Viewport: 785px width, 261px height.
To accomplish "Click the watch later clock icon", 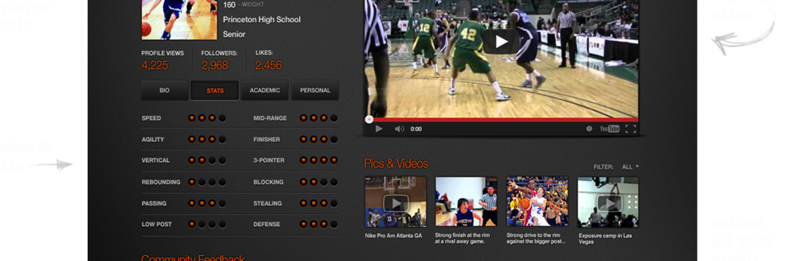I will pyautogui.click(x=589, y=129).
